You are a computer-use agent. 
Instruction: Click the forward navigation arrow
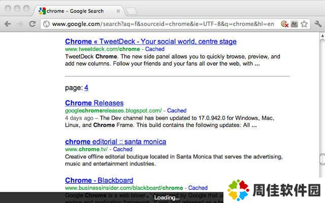pyautogui.click(x=20, y=24)
